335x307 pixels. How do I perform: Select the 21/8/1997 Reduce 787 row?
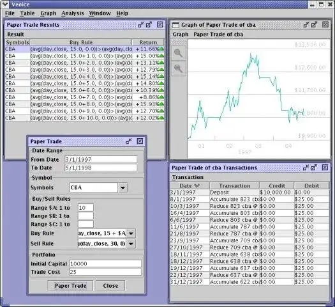click(249, 233)
